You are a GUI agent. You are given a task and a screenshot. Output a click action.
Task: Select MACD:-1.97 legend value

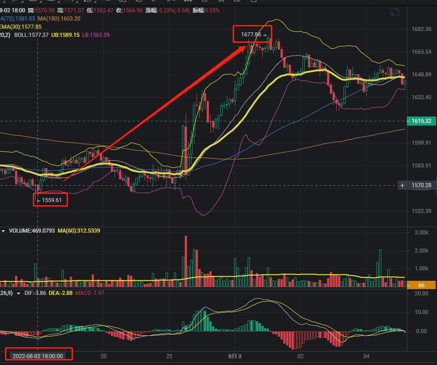[90, 293]
